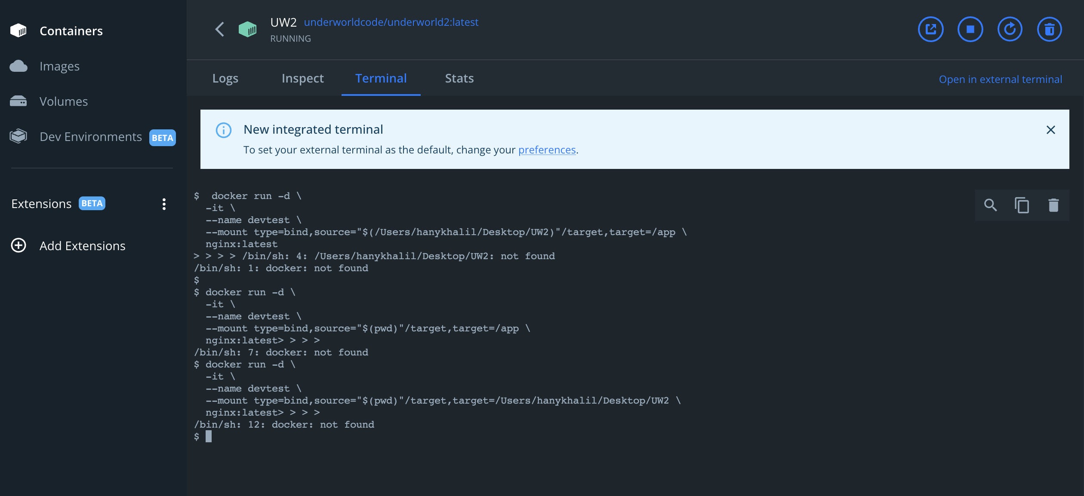
Task: Open Volumes in the sidebar
Action: [64, 101]
